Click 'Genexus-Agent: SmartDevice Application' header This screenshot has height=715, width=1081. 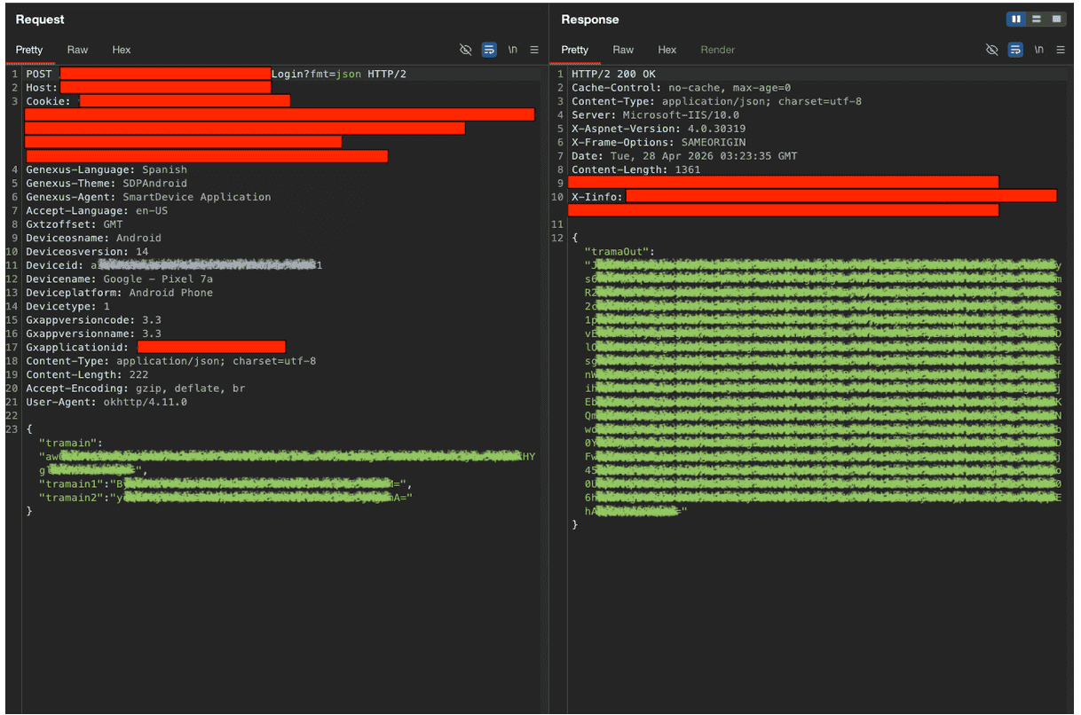click(148, 197)
